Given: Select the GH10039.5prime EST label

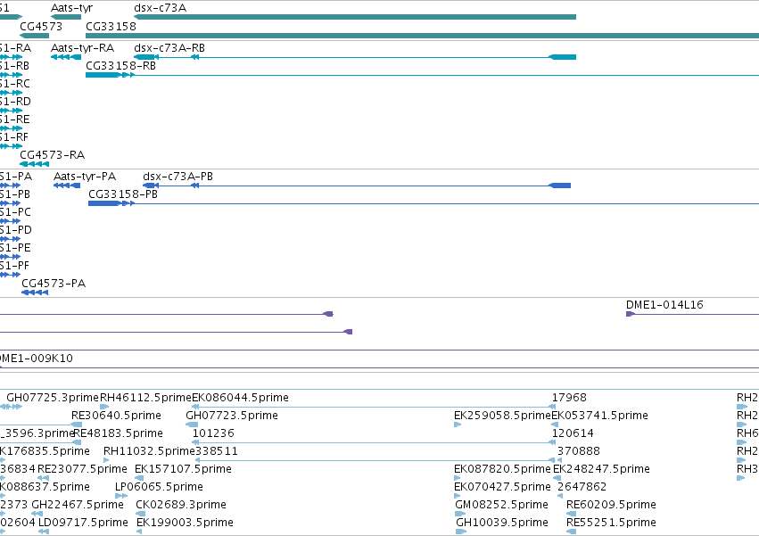Looking at the screenshot, I should [x=502, y=523].
